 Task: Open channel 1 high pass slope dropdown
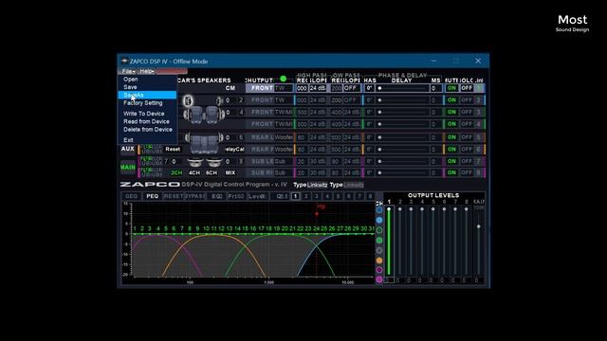(x=318, y=88)
